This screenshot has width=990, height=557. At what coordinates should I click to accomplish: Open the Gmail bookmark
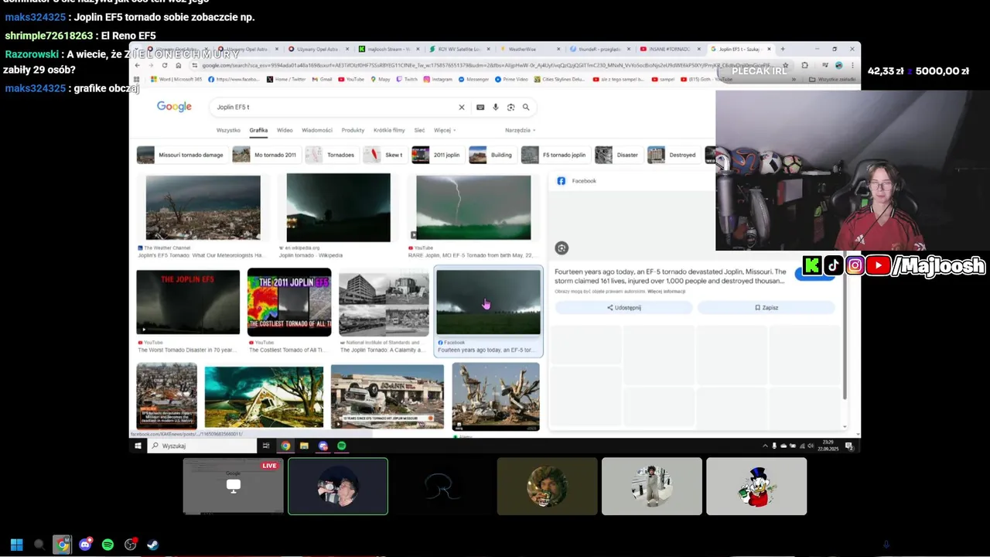click(321, 79)
